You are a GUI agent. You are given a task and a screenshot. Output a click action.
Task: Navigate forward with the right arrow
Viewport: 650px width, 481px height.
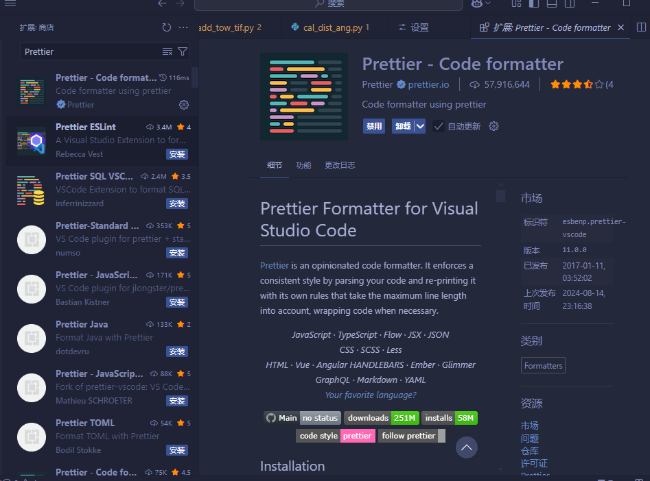180,3
